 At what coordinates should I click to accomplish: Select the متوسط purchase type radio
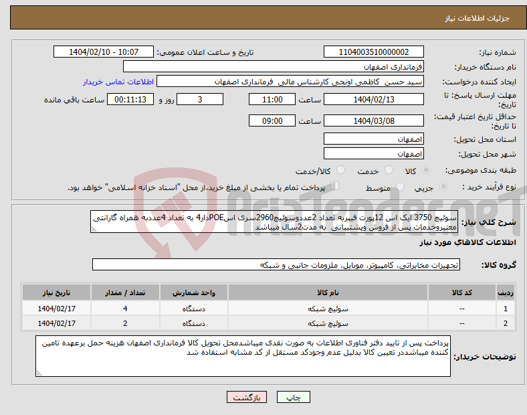(400, 186)
